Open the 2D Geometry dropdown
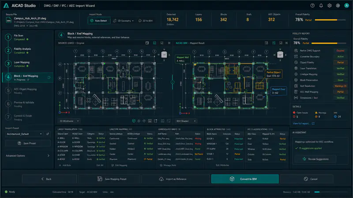 (x=124, y=21)
